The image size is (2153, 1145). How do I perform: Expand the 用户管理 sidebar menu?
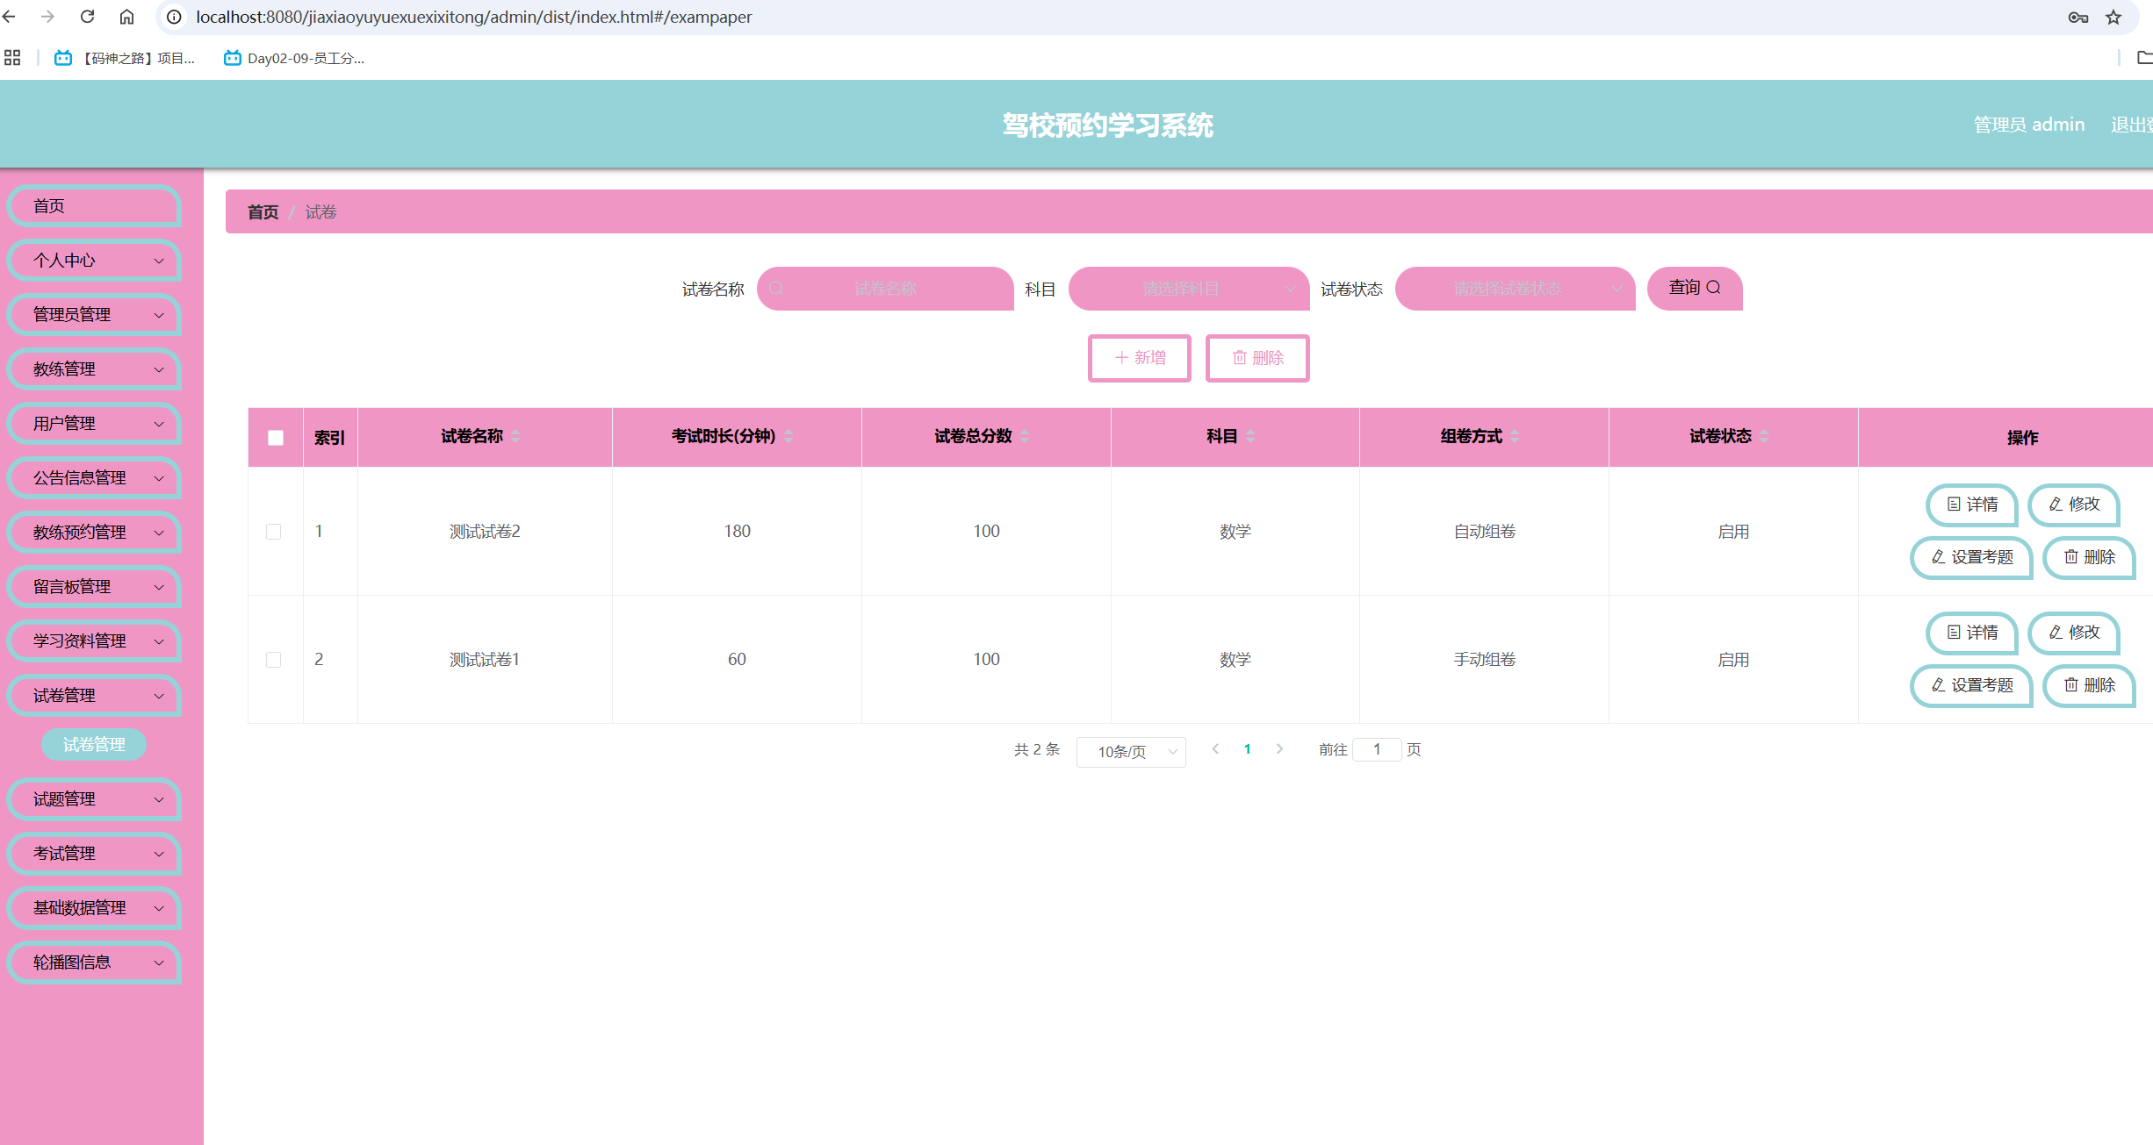(94, 424)
